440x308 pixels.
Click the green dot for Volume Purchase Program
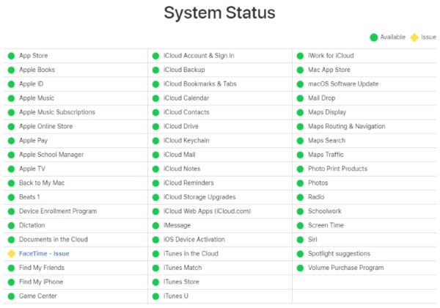pyautogui.click(x=300, y=268)
